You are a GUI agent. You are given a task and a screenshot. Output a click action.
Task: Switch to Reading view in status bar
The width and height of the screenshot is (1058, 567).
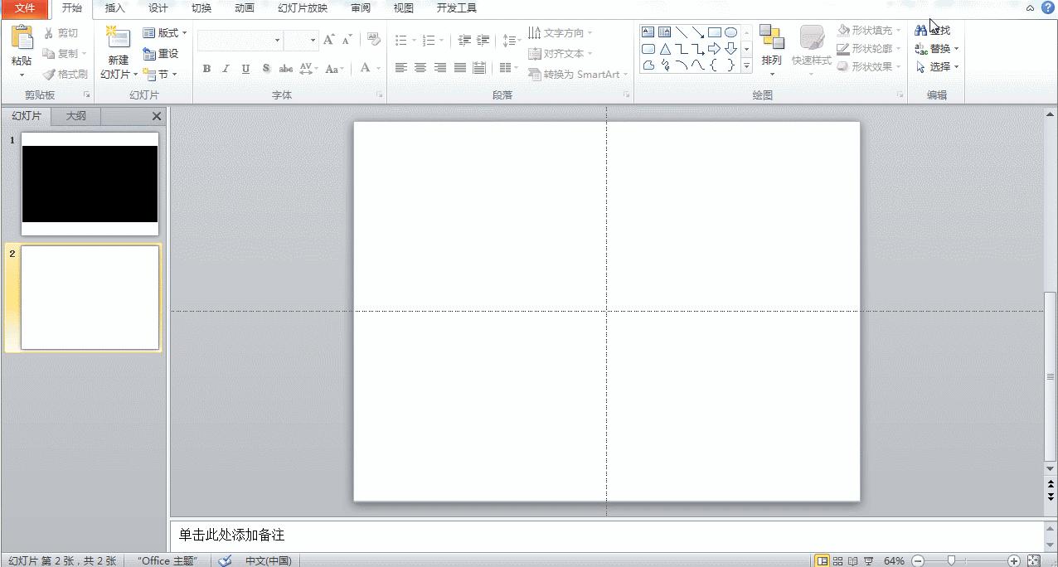tap(852, 560)
